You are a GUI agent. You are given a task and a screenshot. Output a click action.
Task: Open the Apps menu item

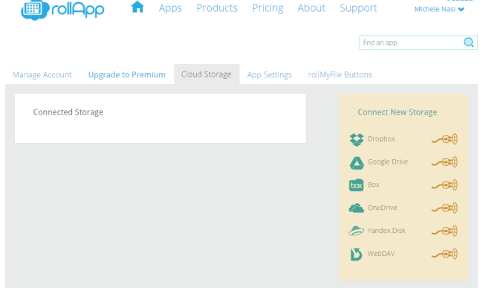(x=170, y=8)
